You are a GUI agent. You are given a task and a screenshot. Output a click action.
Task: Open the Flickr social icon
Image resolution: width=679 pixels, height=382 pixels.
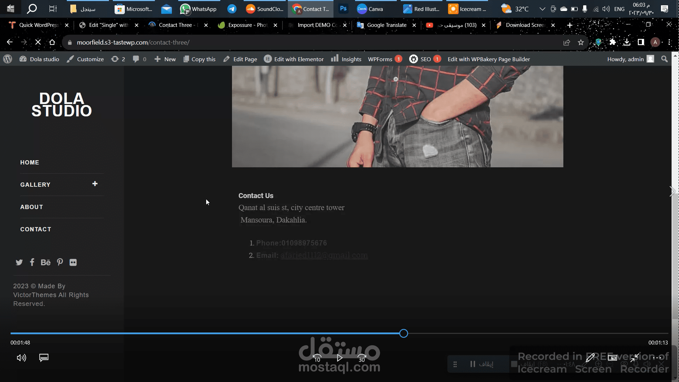(x=73, y=262)
